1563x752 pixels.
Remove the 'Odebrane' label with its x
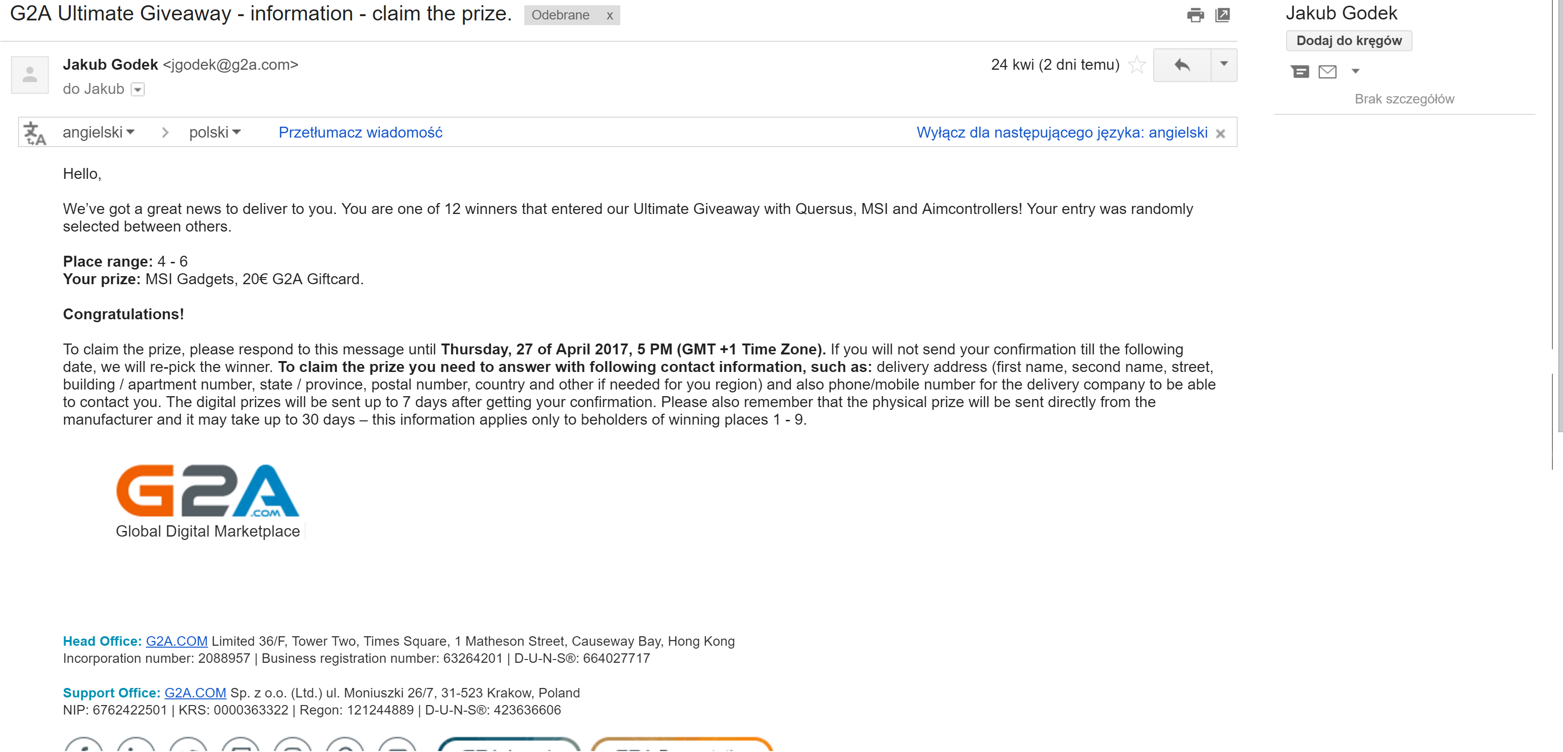(x=609, y=16)
